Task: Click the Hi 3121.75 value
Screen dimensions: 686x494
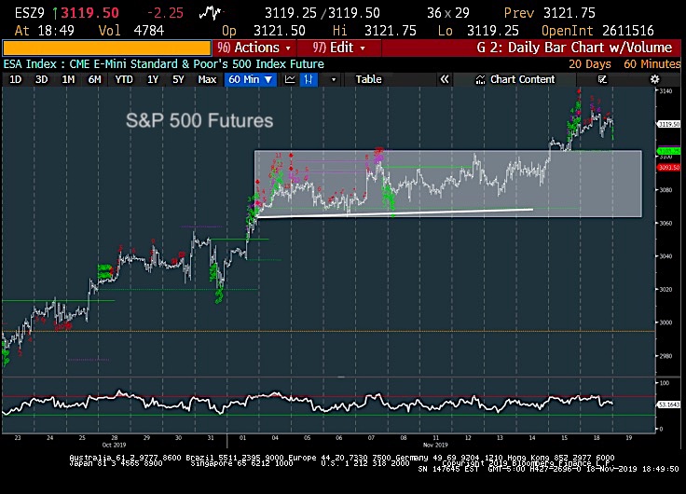Action: (375, 31)
